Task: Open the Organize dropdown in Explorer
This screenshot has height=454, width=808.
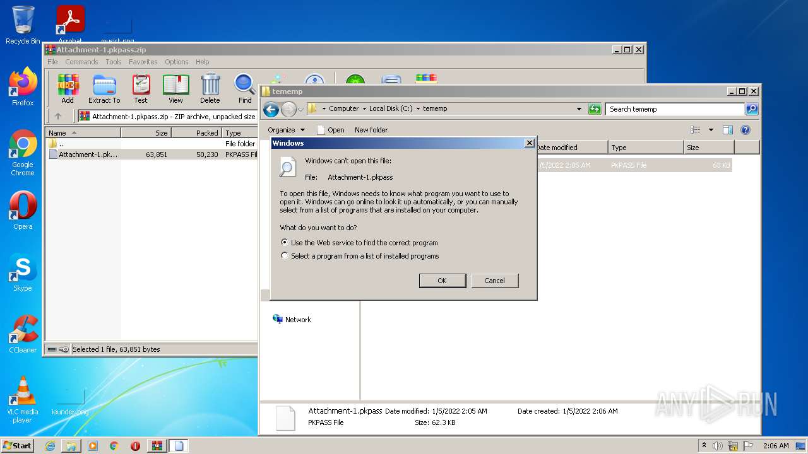Action: coord(286,130)
